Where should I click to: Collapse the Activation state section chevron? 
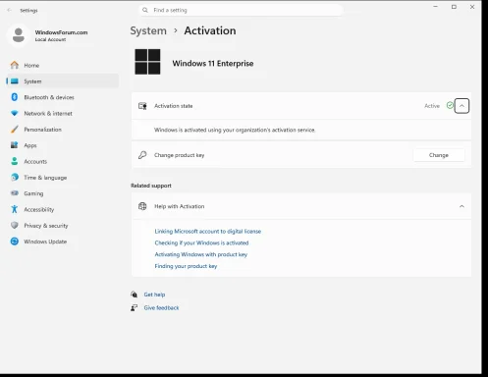pos(461,106)
